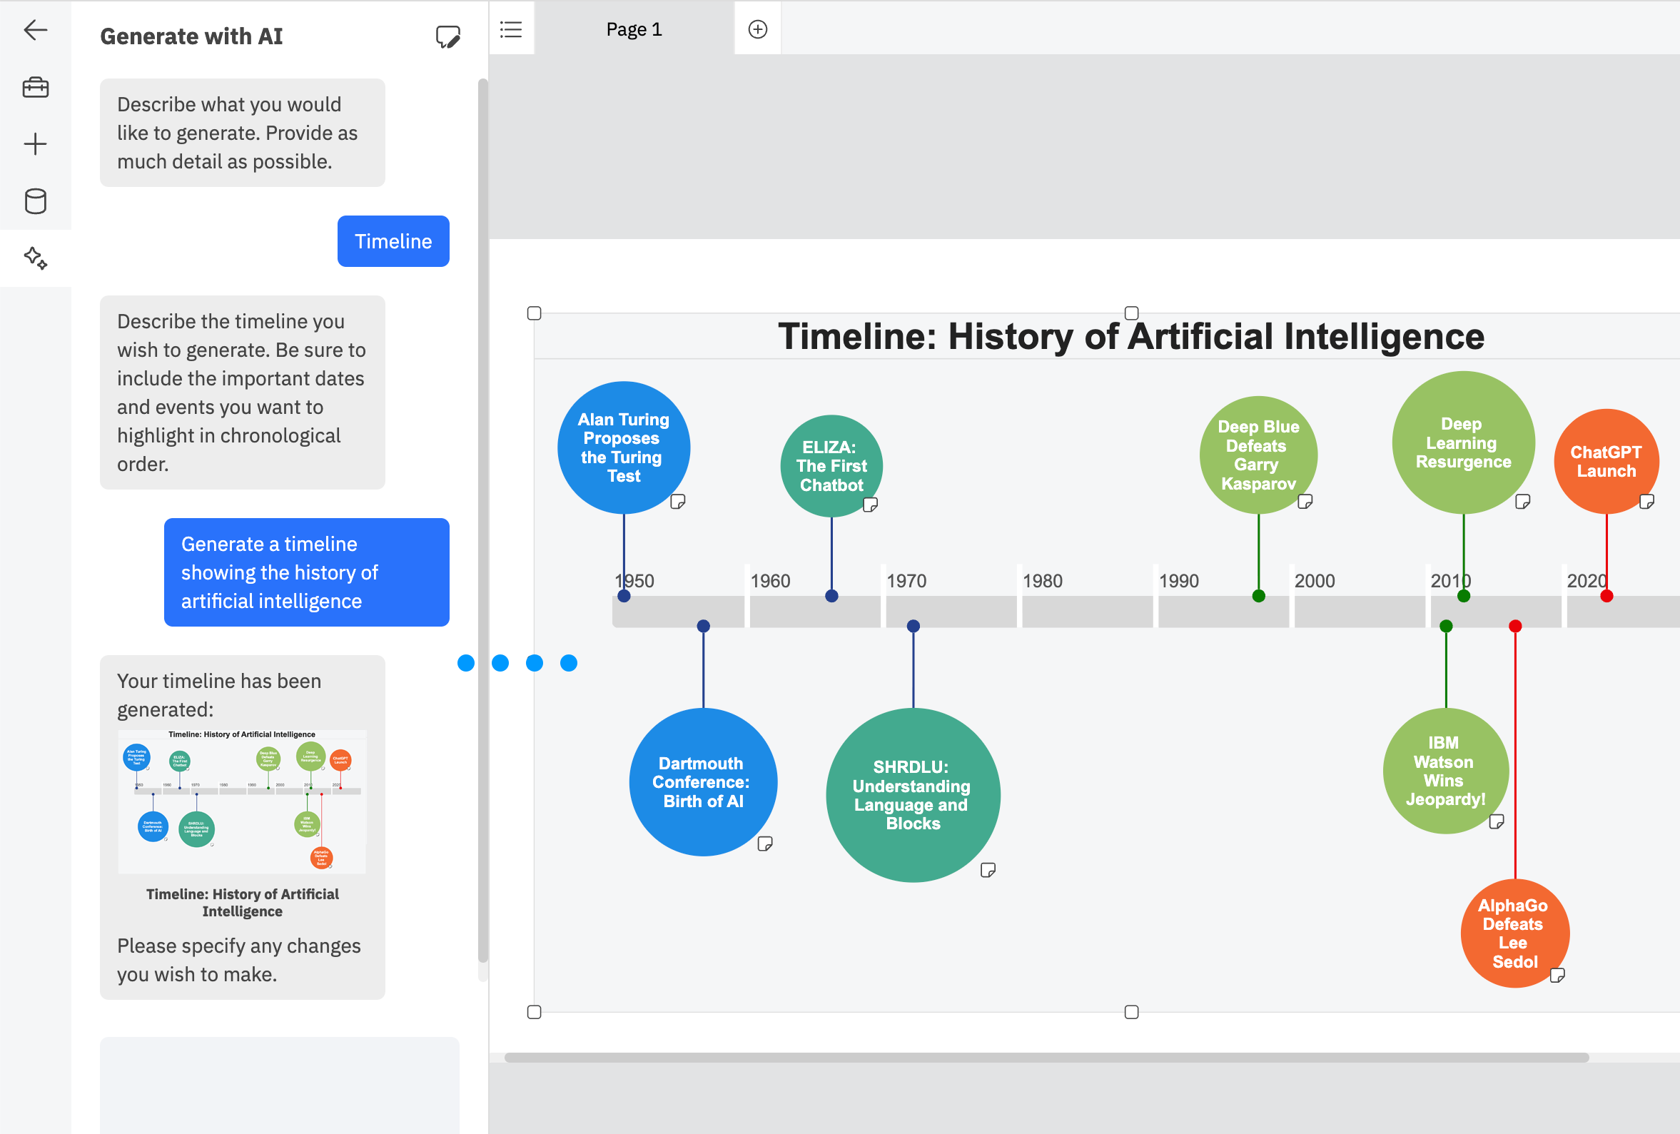1680x1134 pixels.
Task: Click the 'Generate a timeline' prompt message
Action: tap(306, 572)
